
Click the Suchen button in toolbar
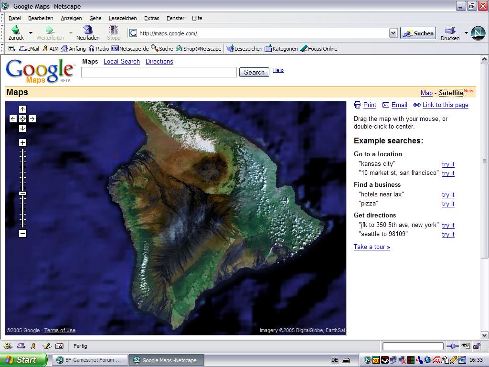(x=418, y=33)
